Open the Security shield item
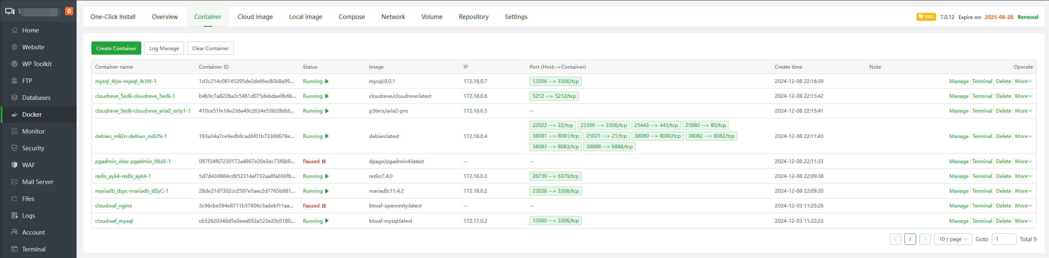Viewport: 1049px width, 258px height. click(14, 148)
